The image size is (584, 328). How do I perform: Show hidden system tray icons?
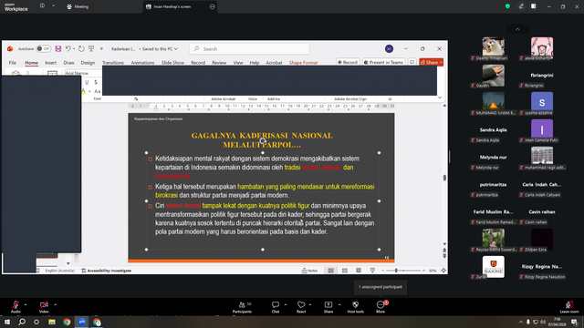[x=521, y=322]
